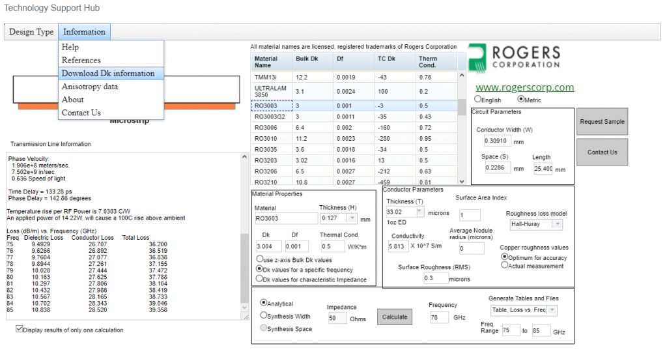Select RO3203 material row
This screenshot has width=667, height=359.
(354, 160)
